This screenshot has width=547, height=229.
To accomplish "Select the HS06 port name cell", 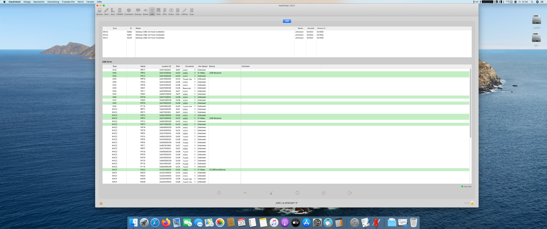I will [x=143, y=182].
